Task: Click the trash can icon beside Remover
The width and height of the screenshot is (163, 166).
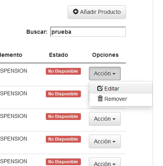Action: point(100,98)
